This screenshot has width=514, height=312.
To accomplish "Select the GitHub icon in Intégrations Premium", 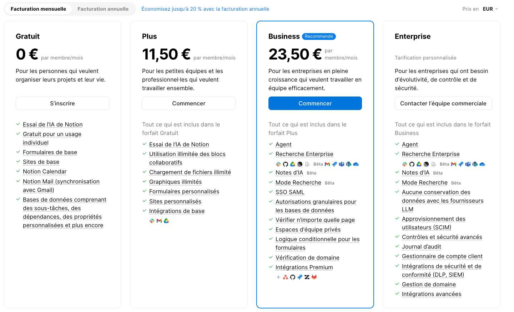I will (x=292, y=277).
